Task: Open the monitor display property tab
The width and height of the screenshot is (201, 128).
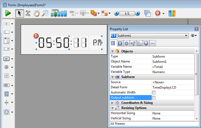Action: pos(146,43)
